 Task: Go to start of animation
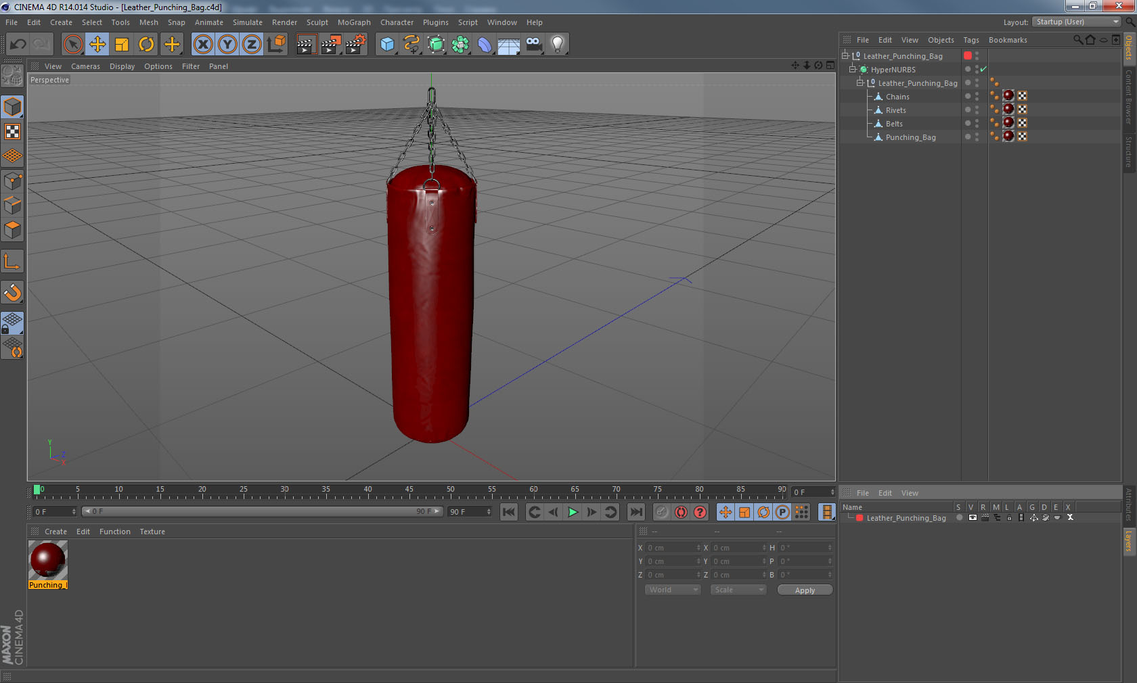[508, 512]
